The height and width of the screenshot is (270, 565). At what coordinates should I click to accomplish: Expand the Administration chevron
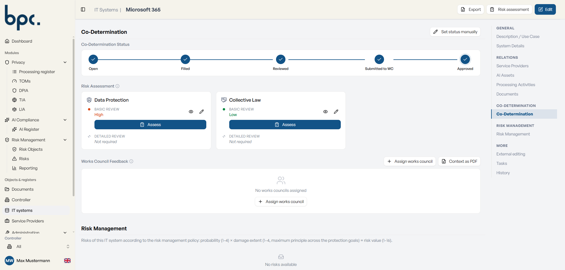[x=65, y=232]
